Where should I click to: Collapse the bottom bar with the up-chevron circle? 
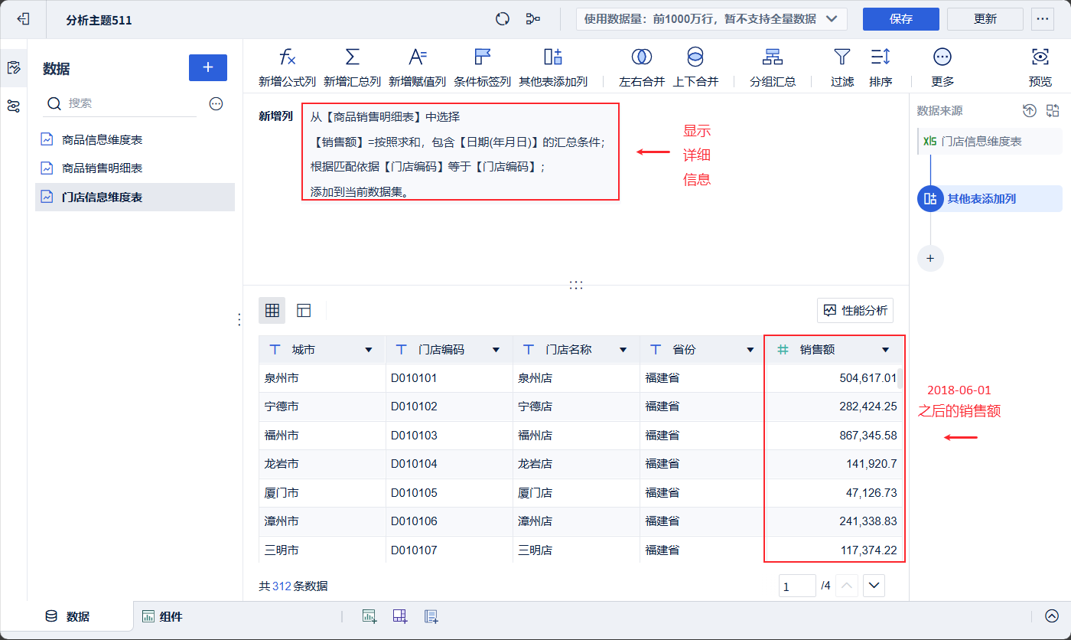coord(1052,616)
